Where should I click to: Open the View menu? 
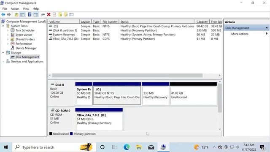coord(26,8)
